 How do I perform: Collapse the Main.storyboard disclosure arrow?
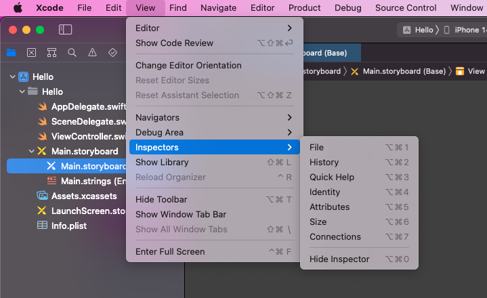(31, 151)
